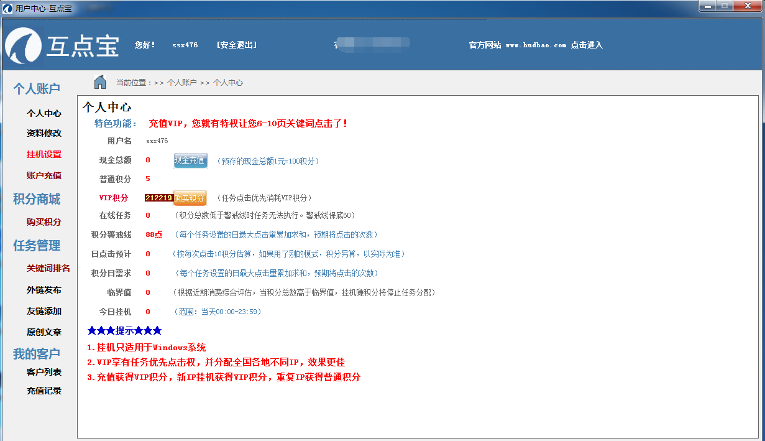Open 挂机设置 in the sidebar
This screenshot has width=765, height=441.
point(44,154)
